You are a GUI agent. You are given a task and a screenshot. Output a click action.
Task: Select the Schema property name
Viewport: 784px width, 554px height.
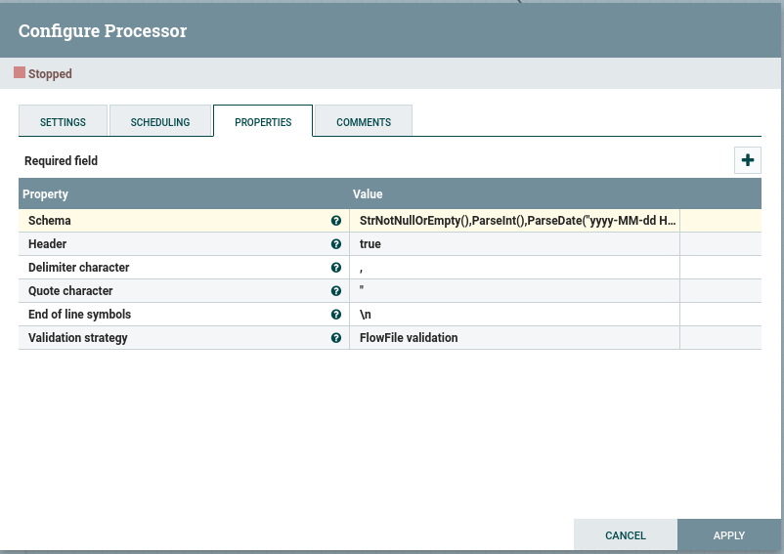point(50,221)
